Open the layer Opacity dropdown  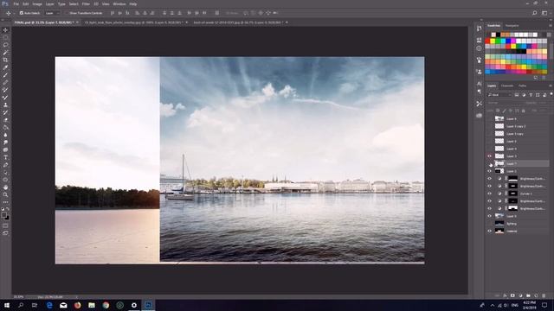pos(544,103)
